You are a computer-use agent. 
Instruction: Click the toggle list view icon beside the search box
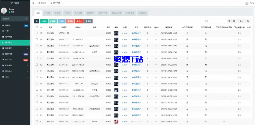tap(229, 21)
